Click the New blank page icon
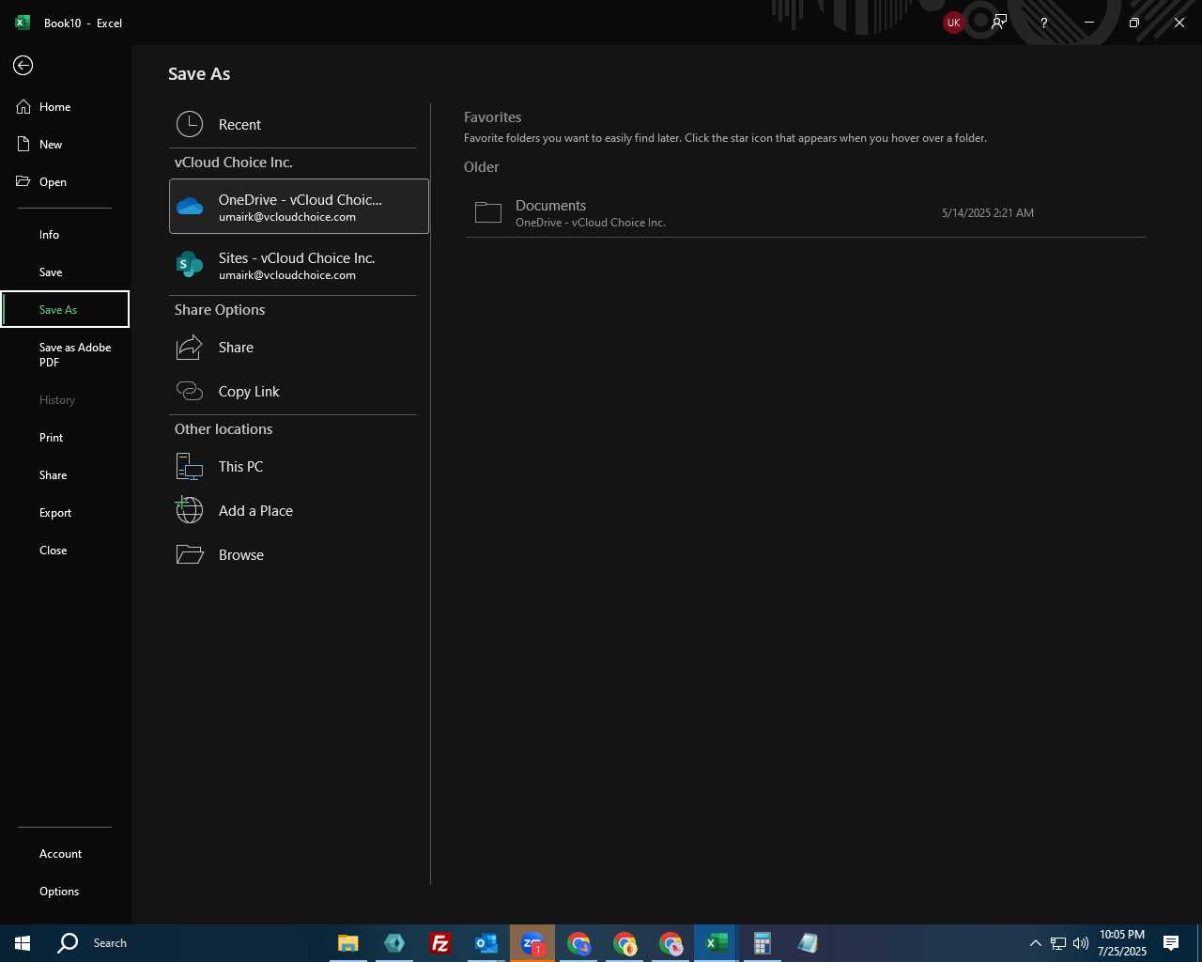 click(23, 145)
